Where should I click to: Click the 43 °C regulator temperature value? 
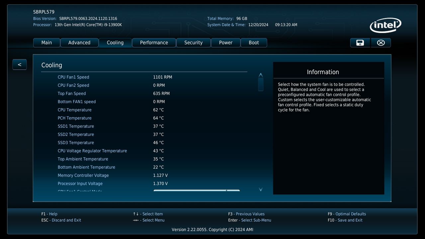[x=158, y=151]
